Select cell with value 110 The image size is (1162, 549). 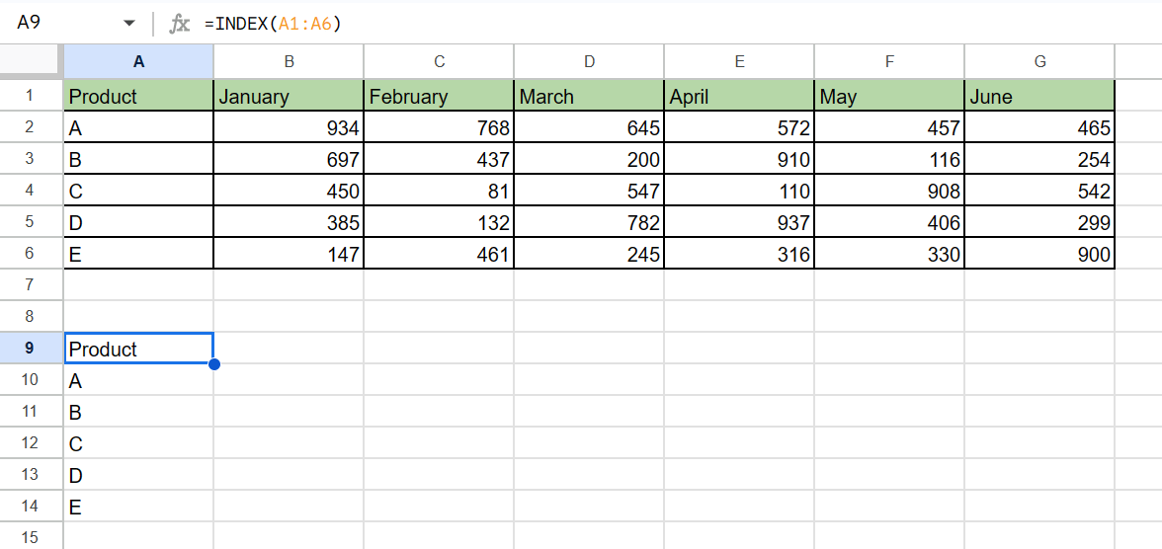pos(739,191)
